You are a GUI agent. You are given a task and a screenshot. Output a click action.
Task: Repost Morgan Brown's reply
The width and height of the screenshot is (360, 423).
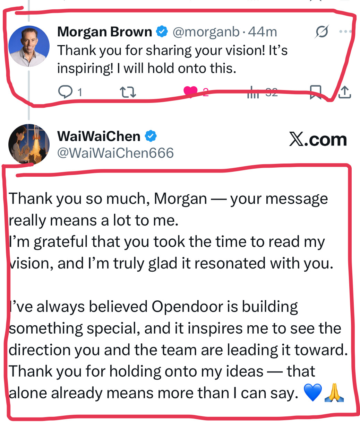coord(128,92)
